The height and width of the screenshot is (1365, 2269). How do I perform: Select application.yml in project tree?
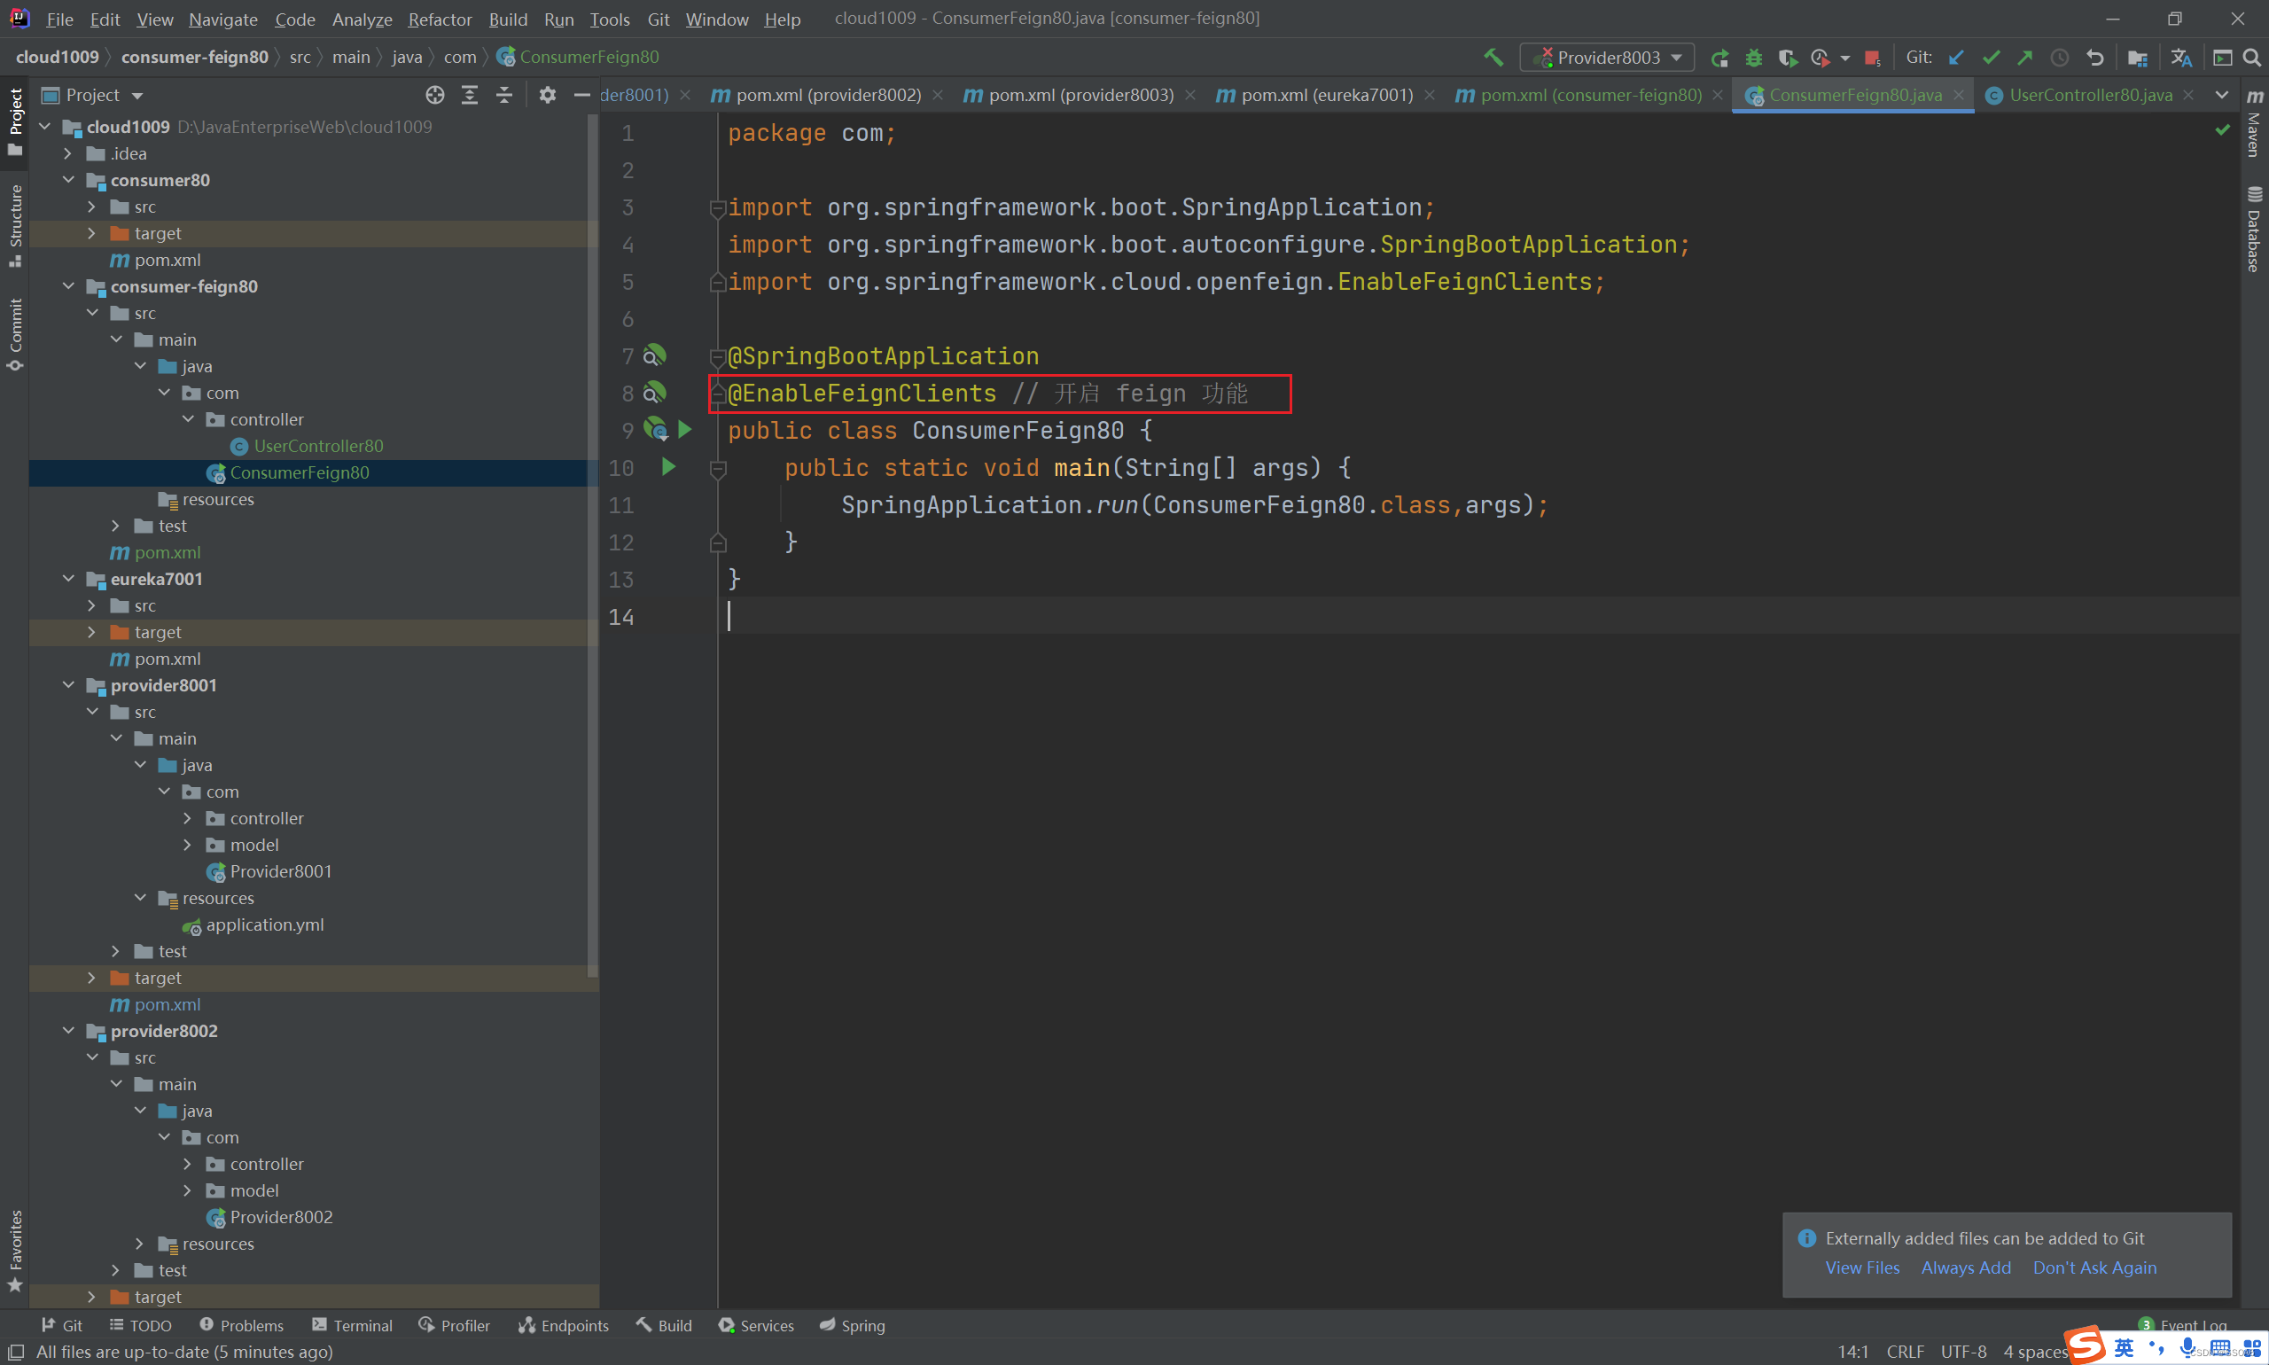pos(264,924)
